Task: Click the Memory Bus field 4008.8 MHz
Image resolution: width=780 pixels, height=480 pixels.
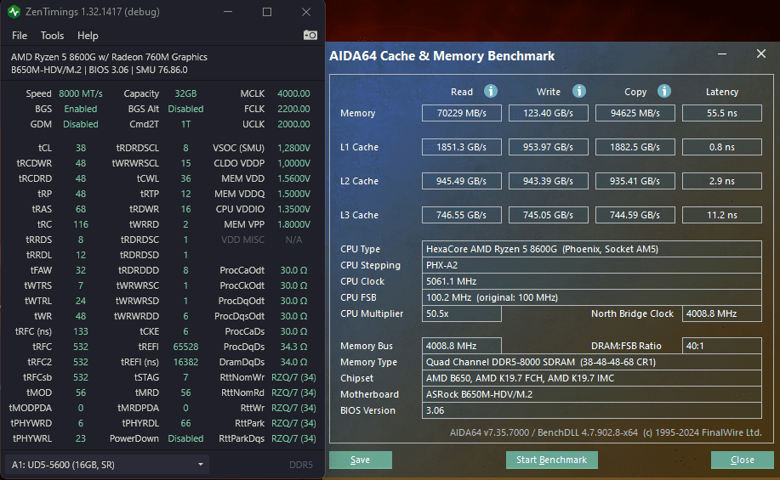Action: [x=462, y=346]
